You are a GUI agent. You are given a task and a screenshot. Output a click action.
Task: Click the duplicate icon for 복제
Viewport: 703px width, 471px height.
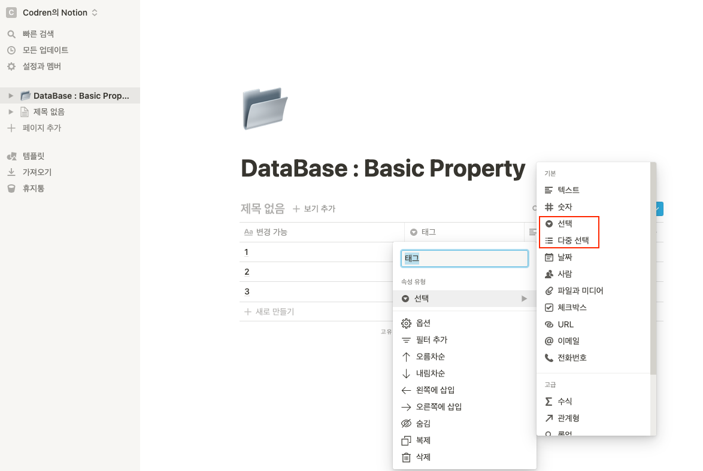(406, 440)
